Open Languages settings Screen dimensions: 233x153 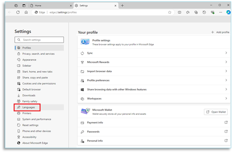(x=39, y=107)
